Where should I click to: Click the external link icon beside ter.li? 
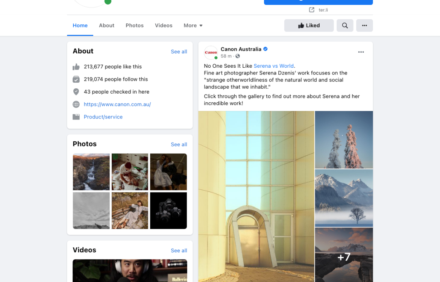pyautogui.click(x=311, y=10)
